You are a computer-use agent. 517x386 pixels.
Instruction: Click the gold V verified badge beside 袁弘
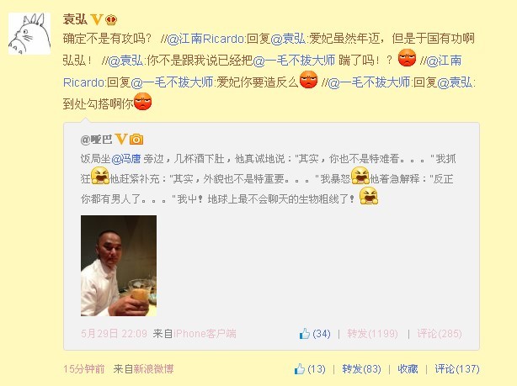tap(97, 19)
